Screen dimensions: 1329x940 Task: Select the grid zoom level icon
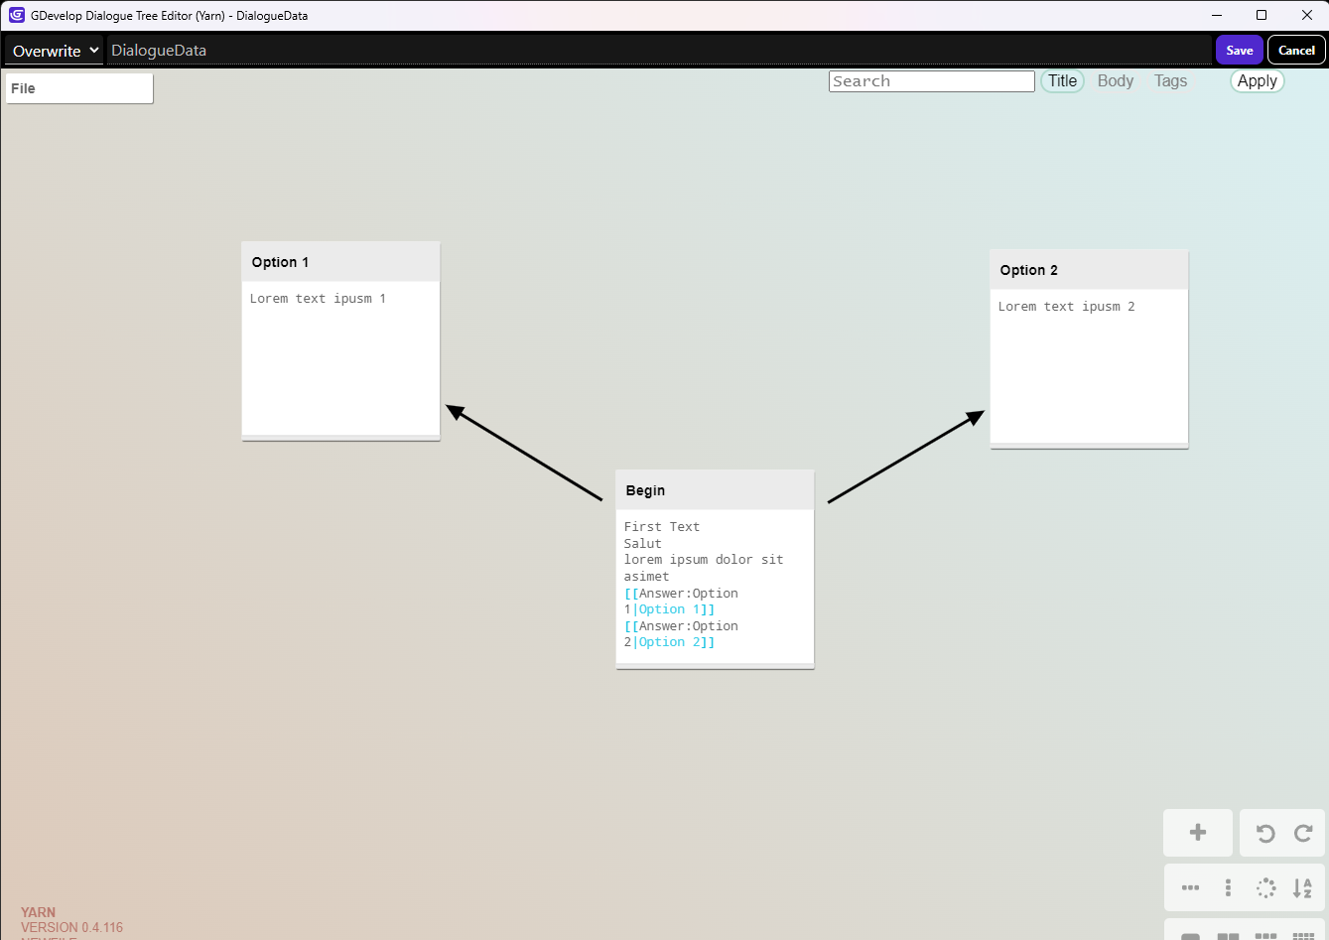click(x=1303, y=935)
